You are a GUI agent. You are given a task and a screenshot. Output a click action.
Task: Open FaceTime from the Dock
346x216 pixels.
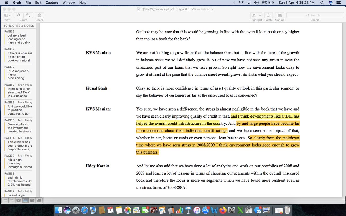tap(145, 210)
